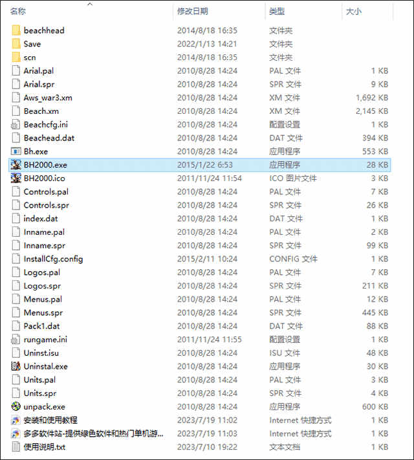Select the InstallCfg.config file icon
Image resolution: width=414 pixels, height=460 pixels.
click(16, 259)
